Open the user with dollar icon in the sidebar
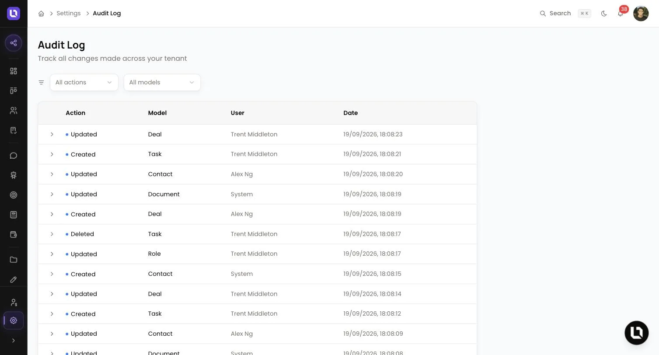The width and height of the screenshot is (659, 355). tap(14, 302)
